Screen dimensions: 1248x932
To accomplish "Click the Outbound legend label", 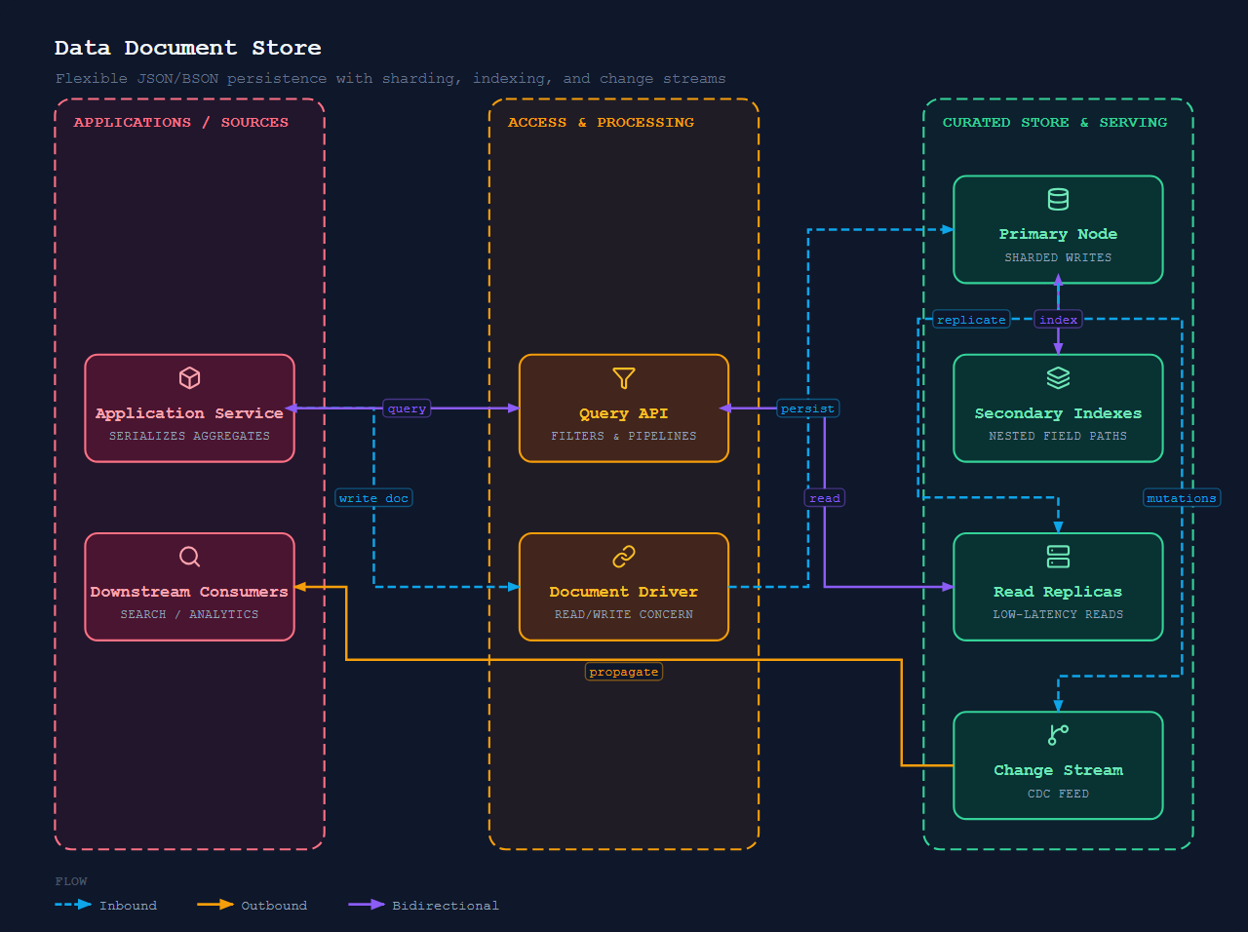I will click(x=274, y=906).
